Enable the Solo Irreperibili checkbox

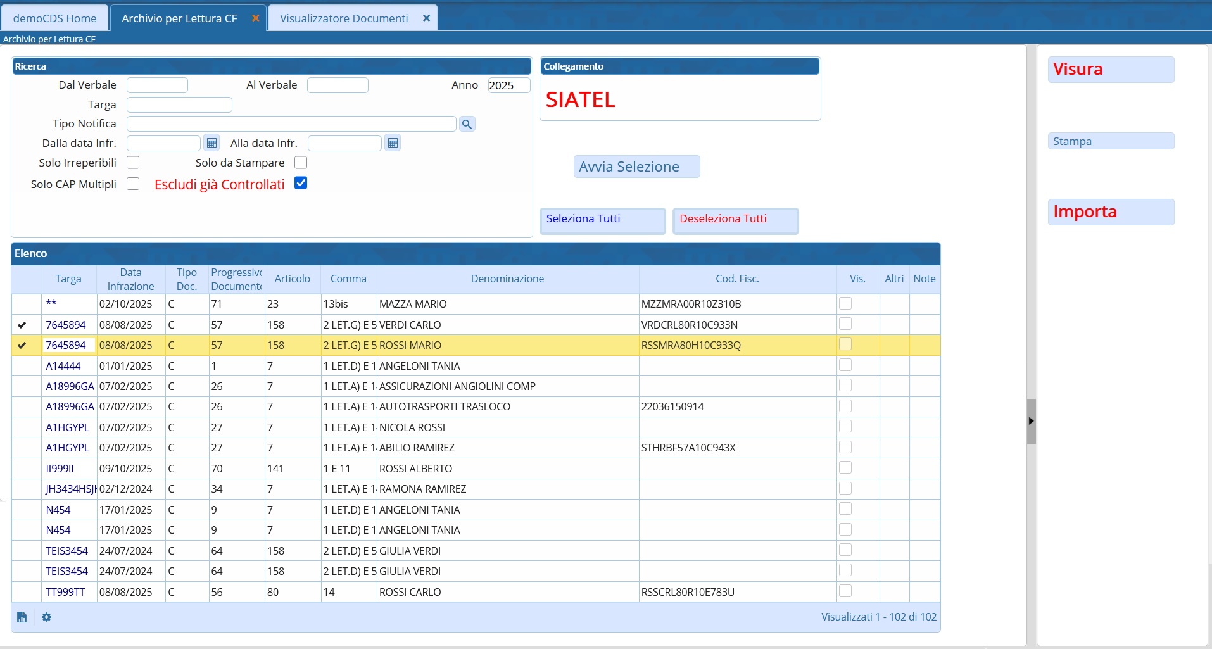[x=133, y=163]
